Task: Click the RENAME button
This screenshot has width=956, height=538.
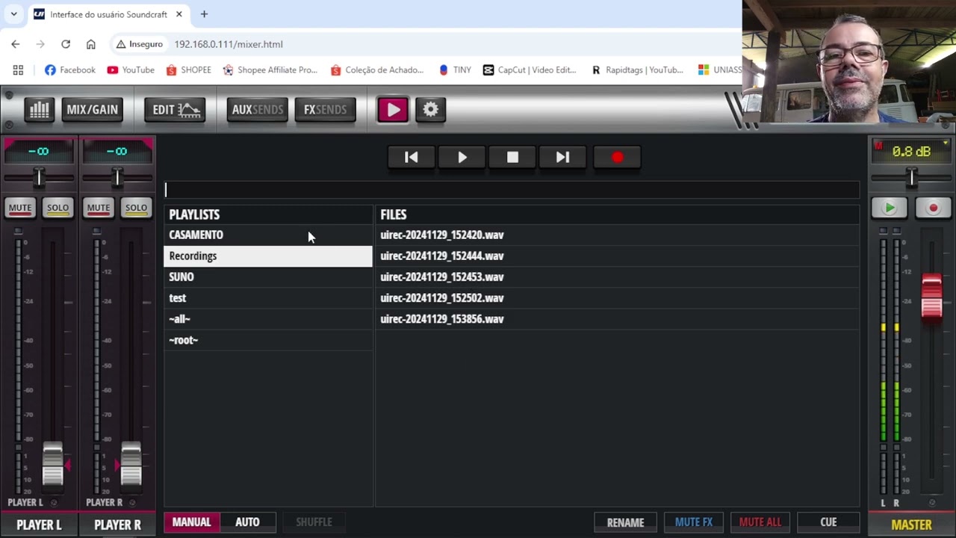Action: [625, 522]
